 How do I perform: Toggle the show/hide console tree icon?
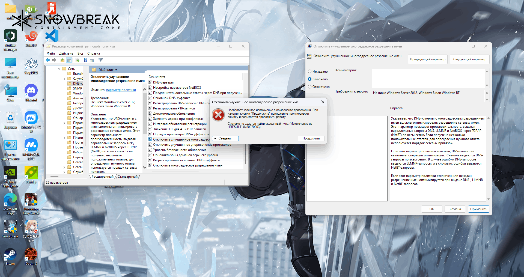point(69,60)
